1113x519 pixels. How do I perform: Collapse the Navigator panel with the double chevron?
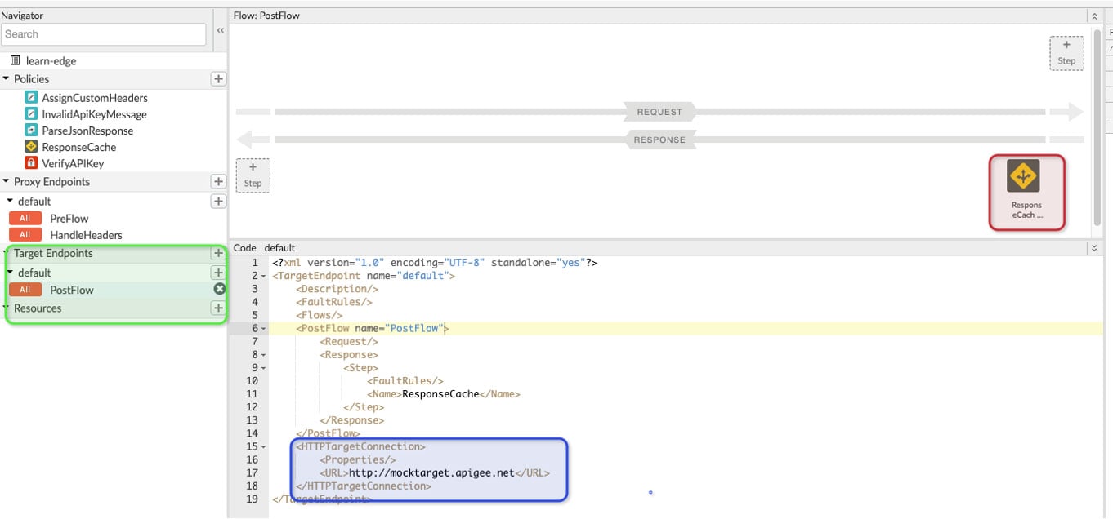coord(219,29)
